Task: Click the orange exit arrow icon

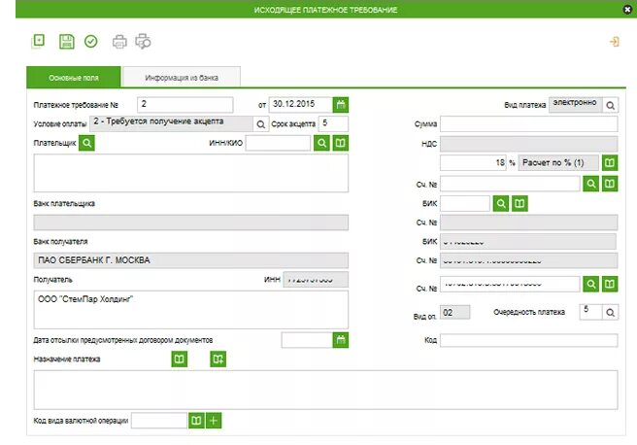Action: (615, 42)
